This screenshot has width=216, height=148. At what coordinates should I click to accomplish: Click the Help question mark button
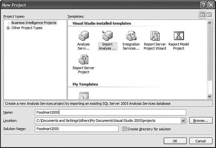[204, 5]
